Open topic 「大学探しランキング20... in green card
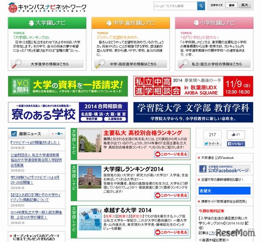The image size is (261, 242). 32,37
